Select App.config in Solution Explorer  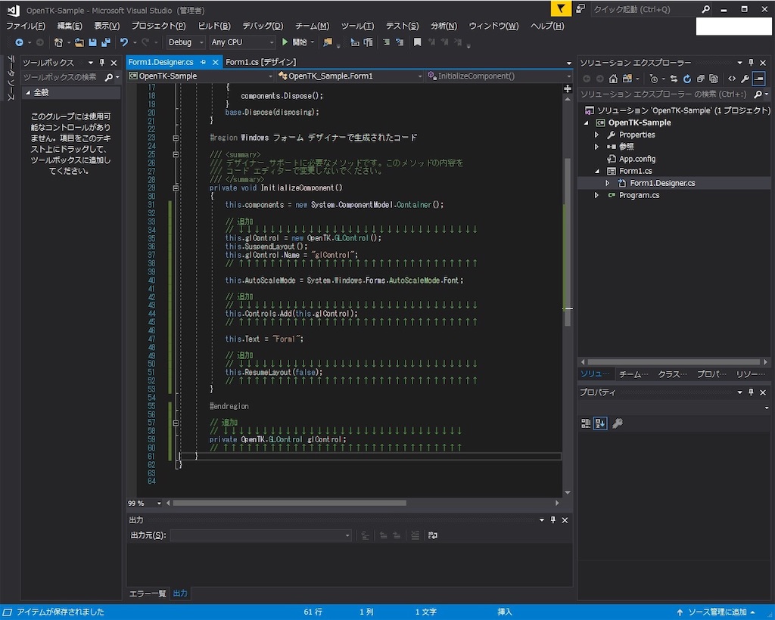click(x=637, y=159)
